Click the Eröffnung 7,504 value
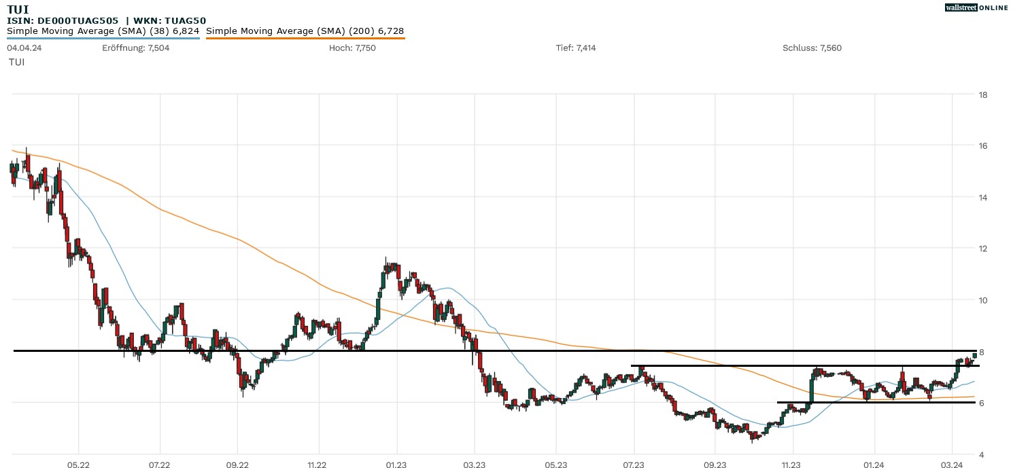1013x468 pixels. coord(135,48)
